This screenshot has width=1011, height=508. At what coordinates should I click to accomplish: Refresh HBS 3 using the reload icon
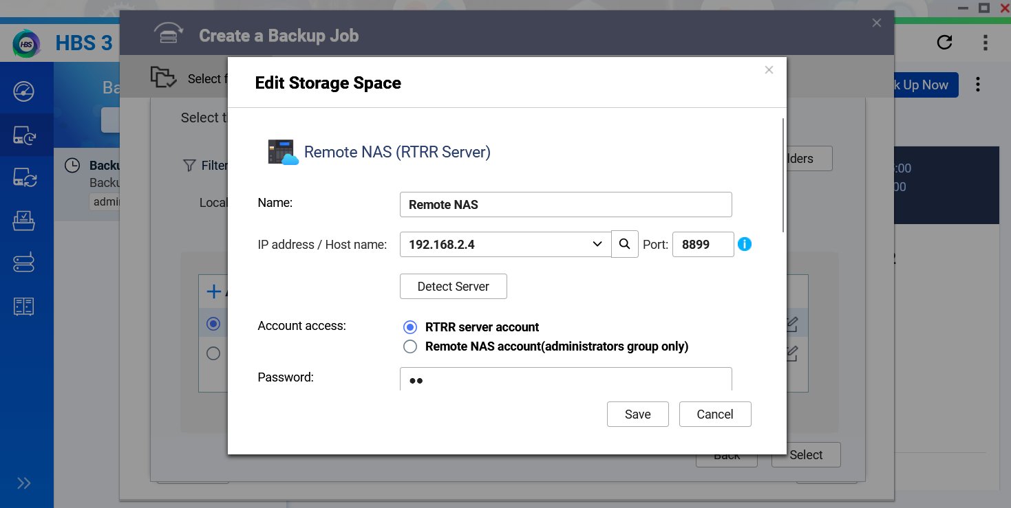pos(944,43)
